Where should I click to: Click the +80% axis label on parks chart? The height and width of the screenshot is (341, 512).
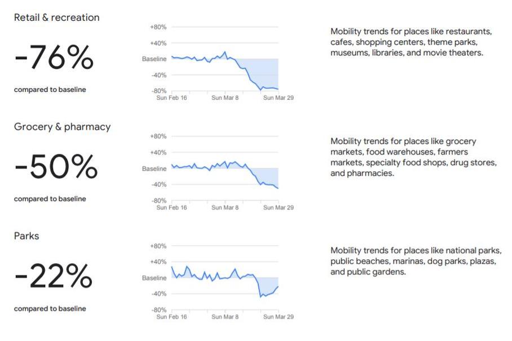(x=158, y=246)
